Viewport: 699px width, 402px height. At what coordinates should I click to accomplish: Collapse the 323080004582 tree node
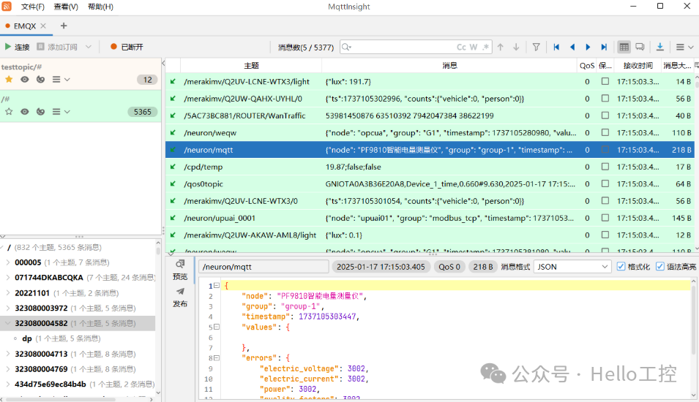[7, 323]
